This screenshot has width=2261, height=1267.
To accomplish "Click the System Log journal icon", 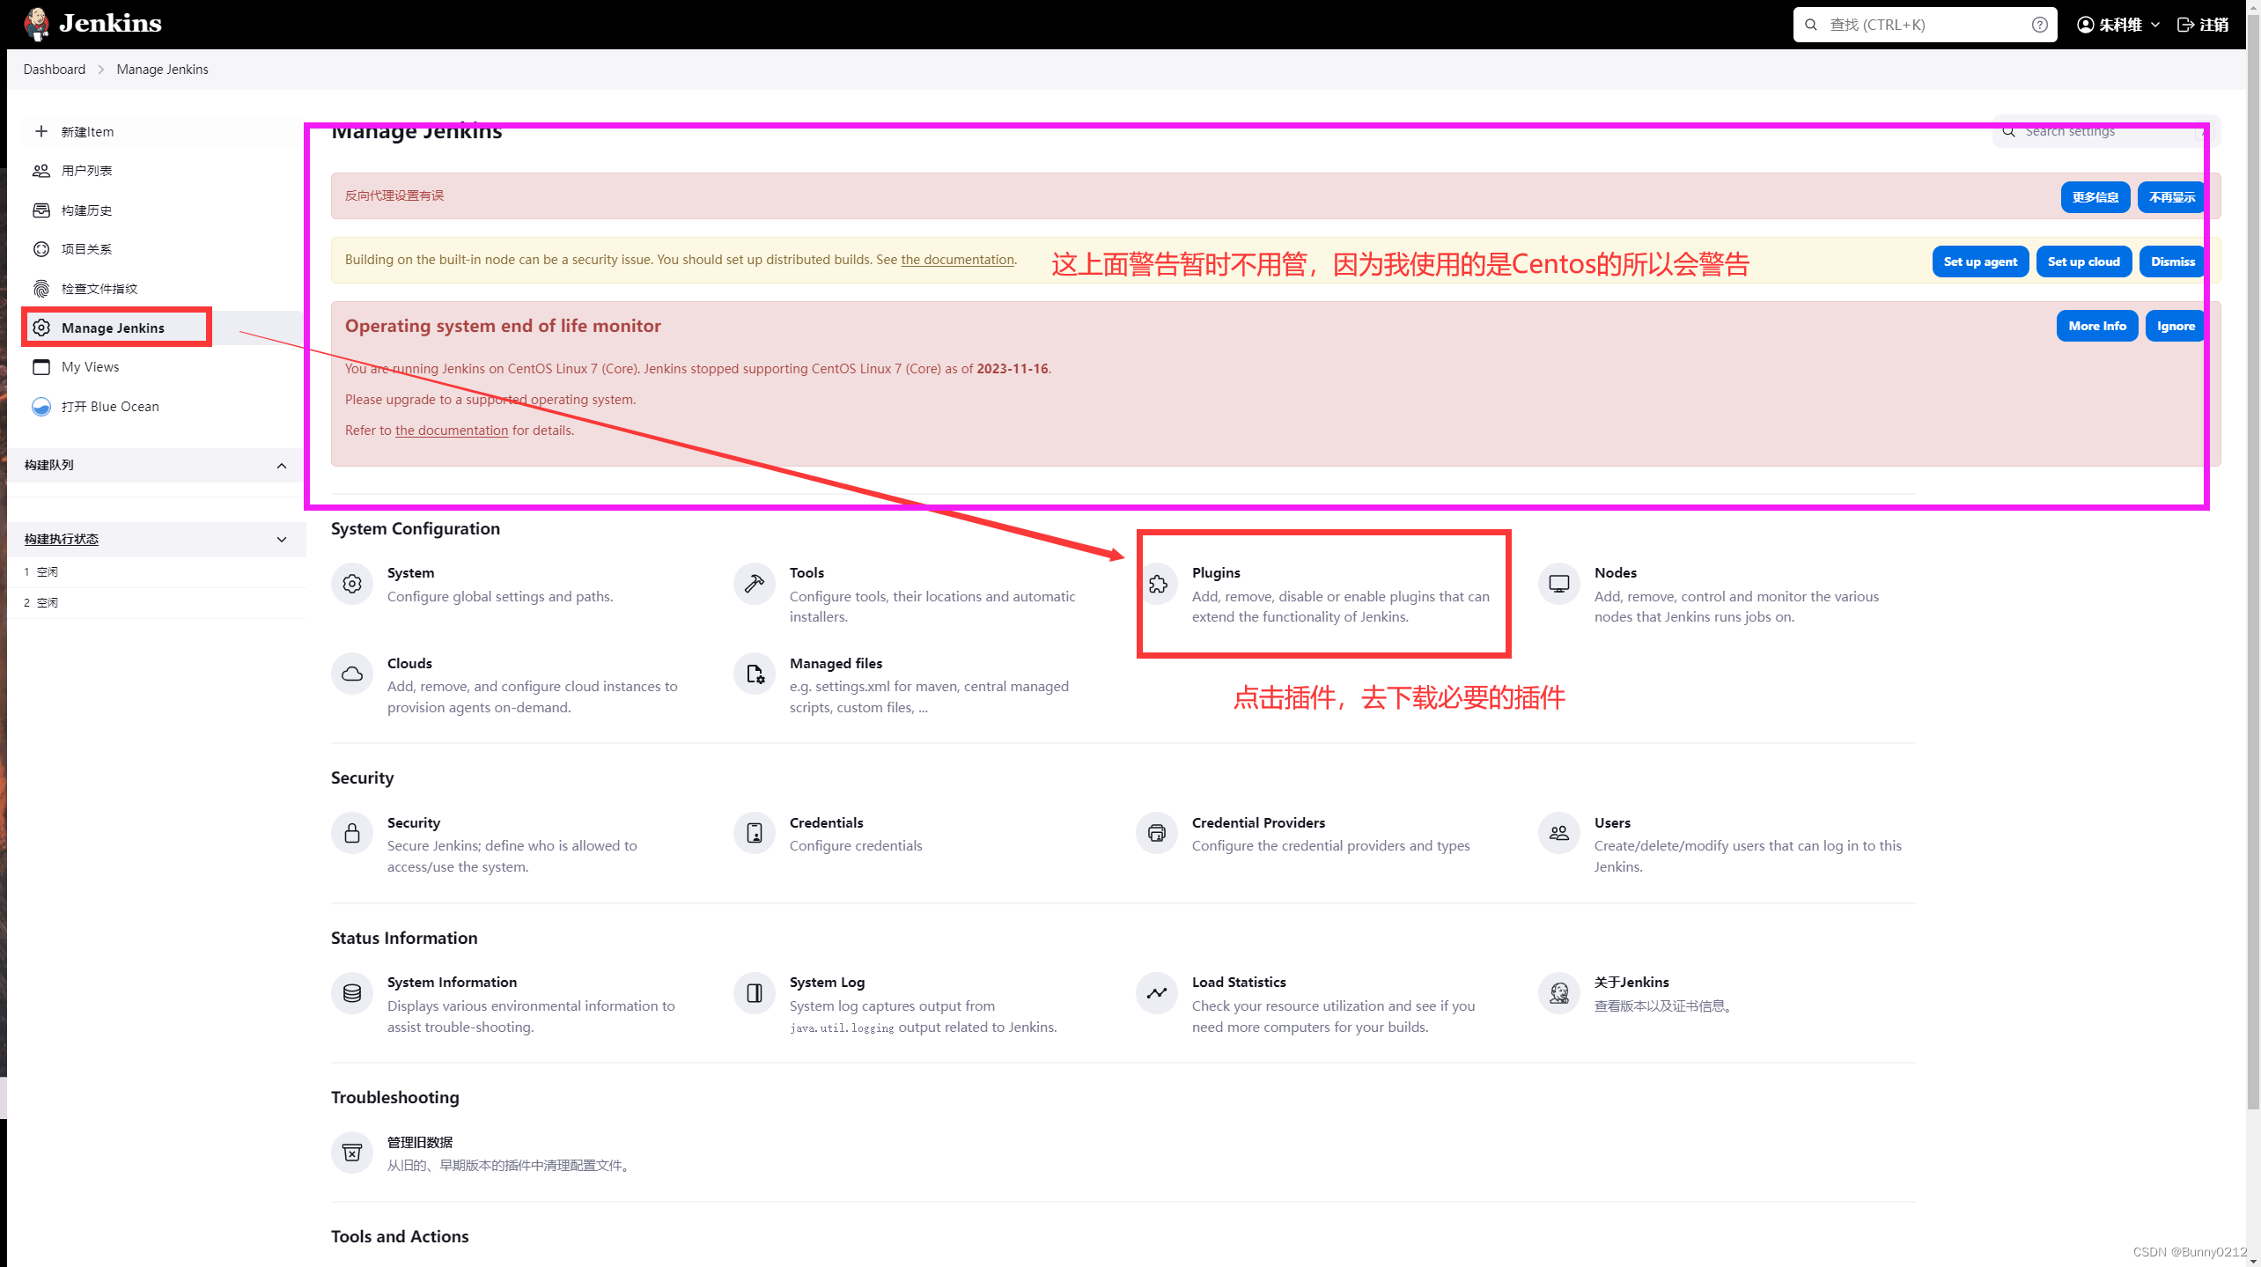I will [755, 993].
